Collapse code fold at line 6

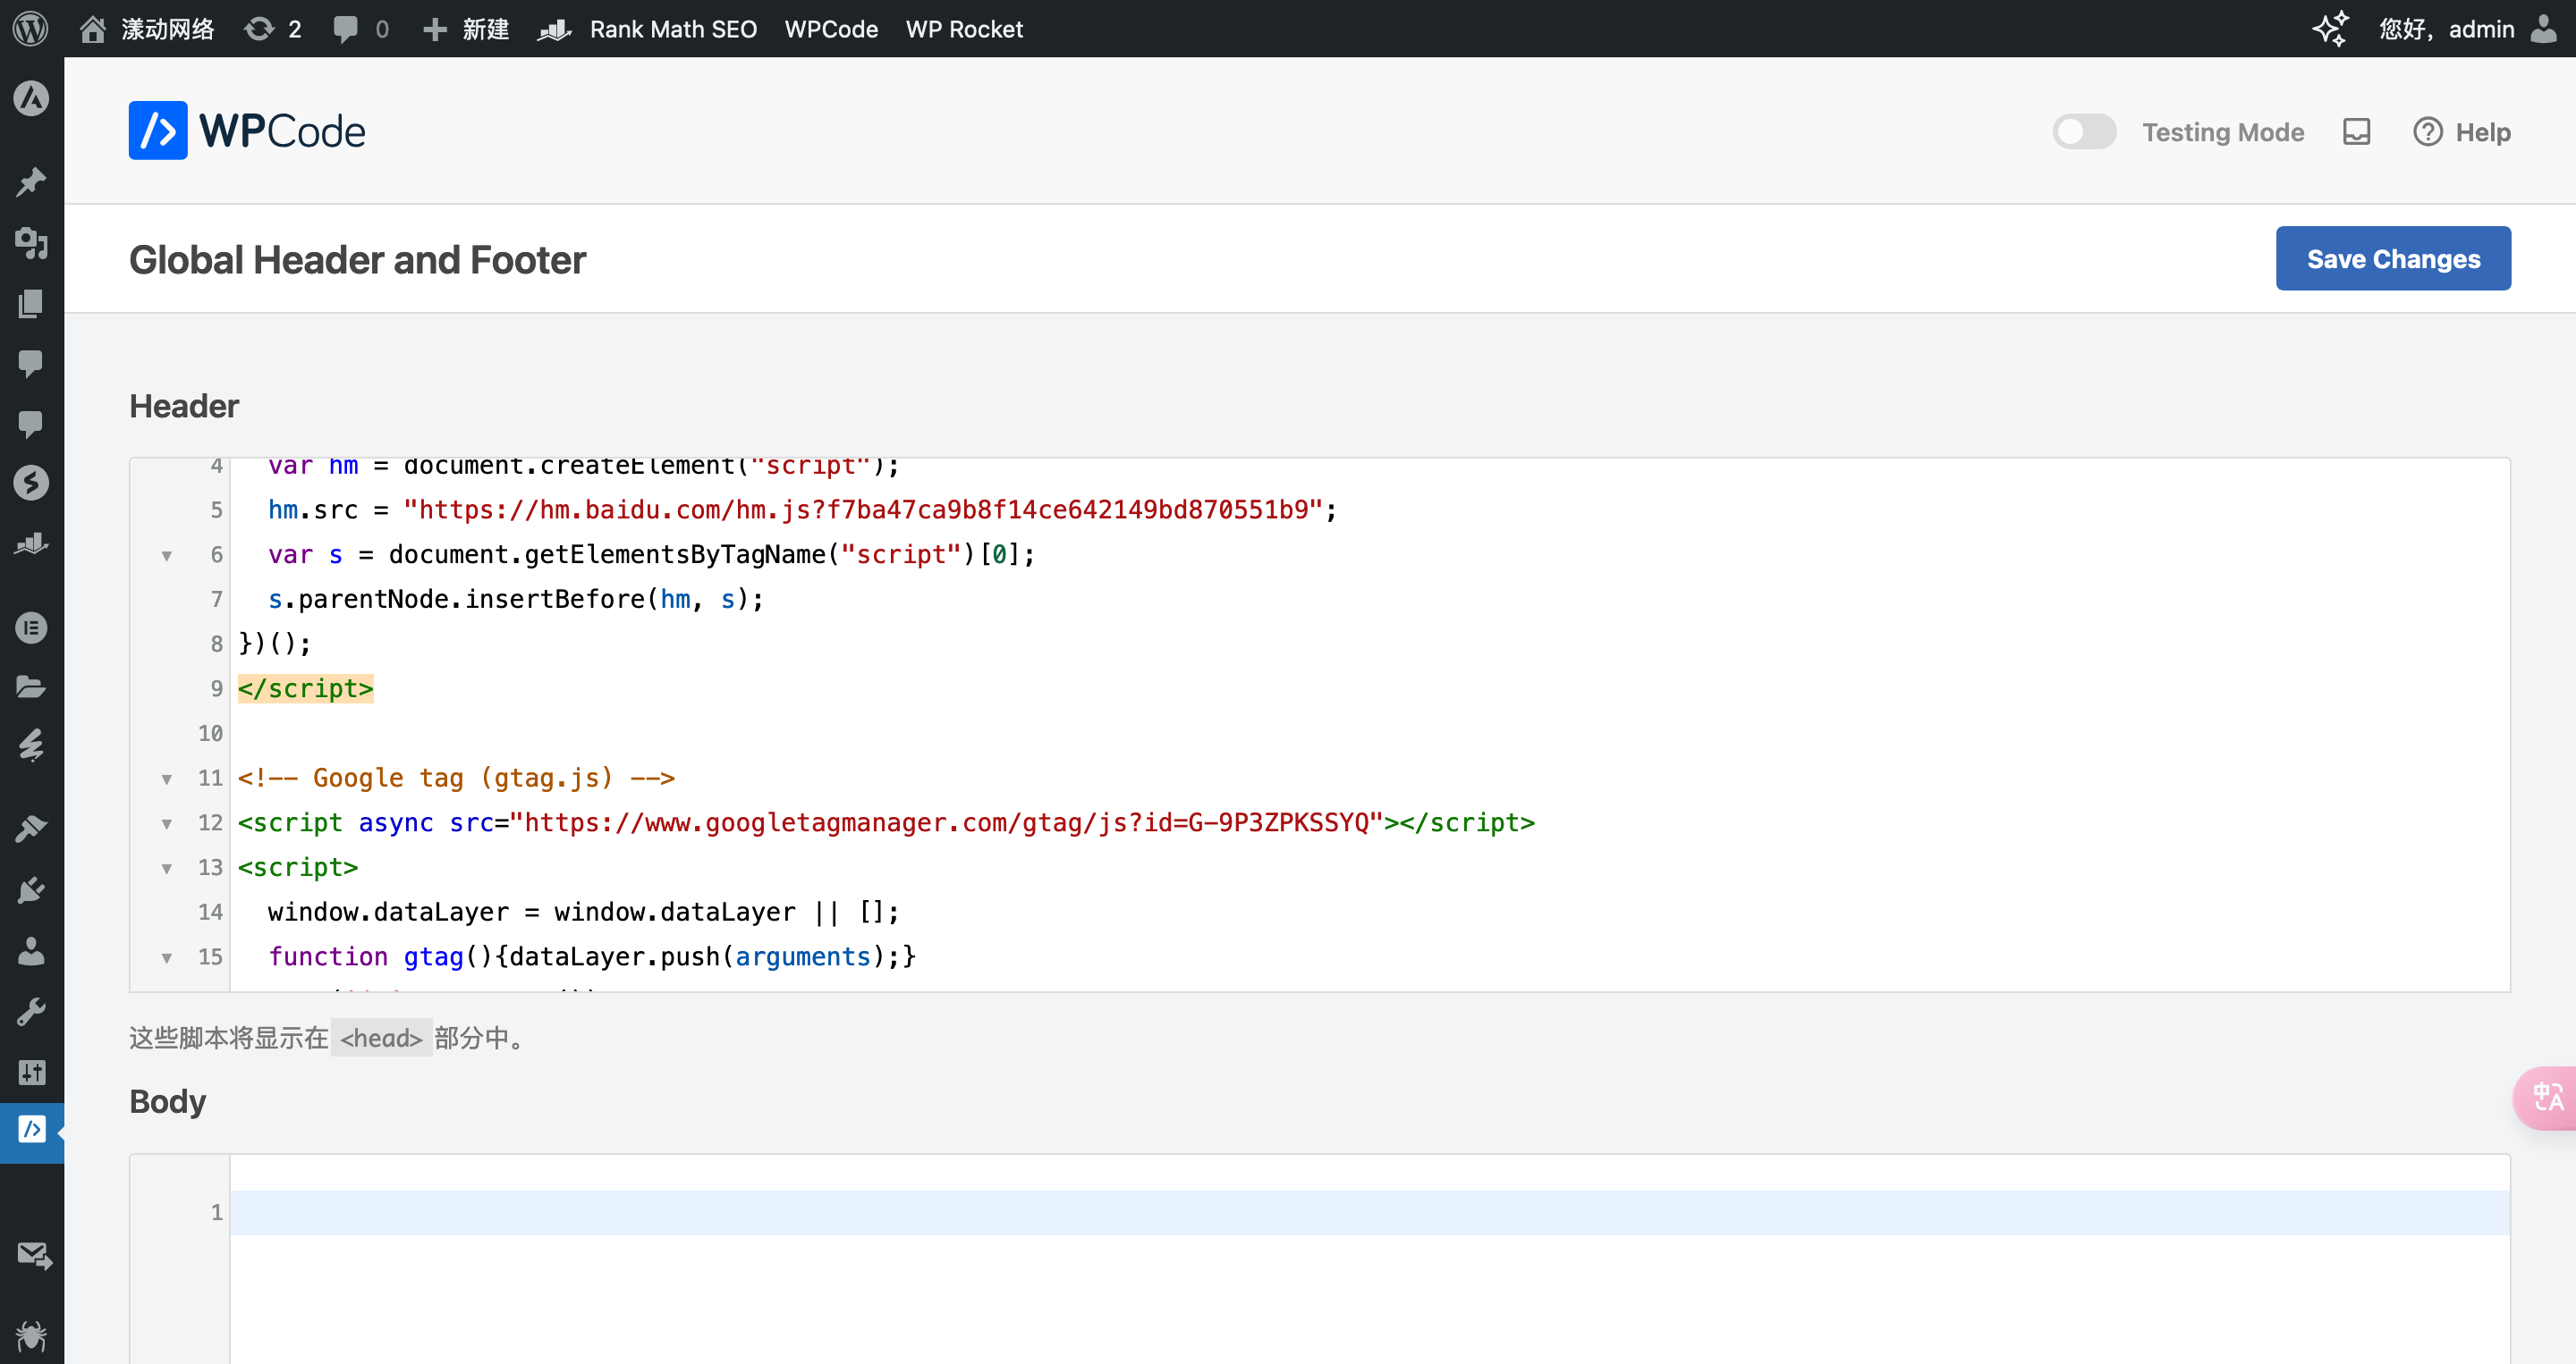[x=167, y=556]
